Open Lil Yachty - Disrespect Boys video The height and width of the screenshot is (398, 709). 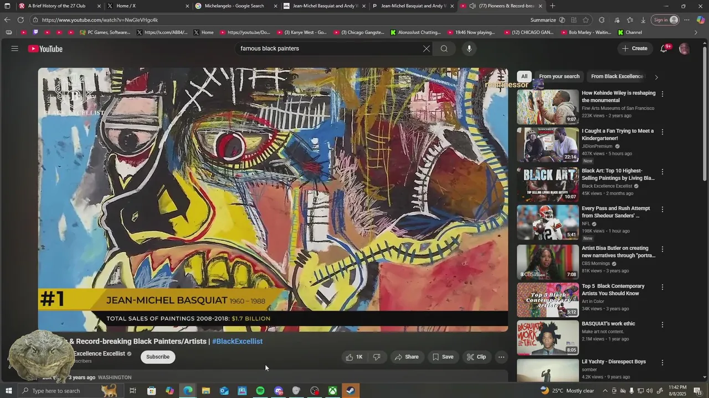(x=614, y=362)
